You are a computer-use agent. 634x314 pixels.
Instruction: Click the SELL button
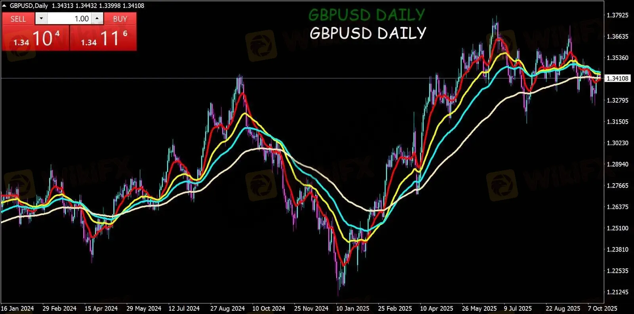pyautogui.click(x=18, y=19)
